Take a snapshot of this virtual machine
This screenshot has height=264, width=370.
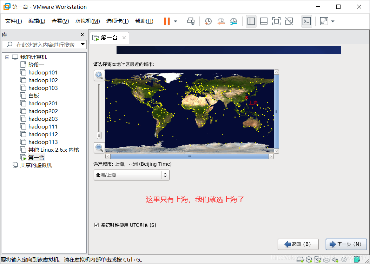[208, 21]
